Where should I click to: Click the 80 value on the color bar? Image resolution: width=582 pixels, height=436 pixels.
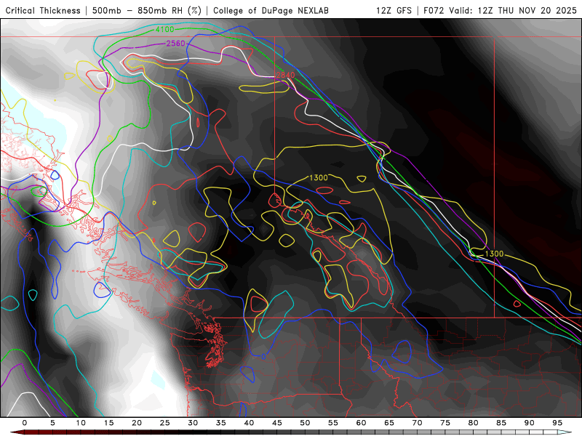(474, 423)
